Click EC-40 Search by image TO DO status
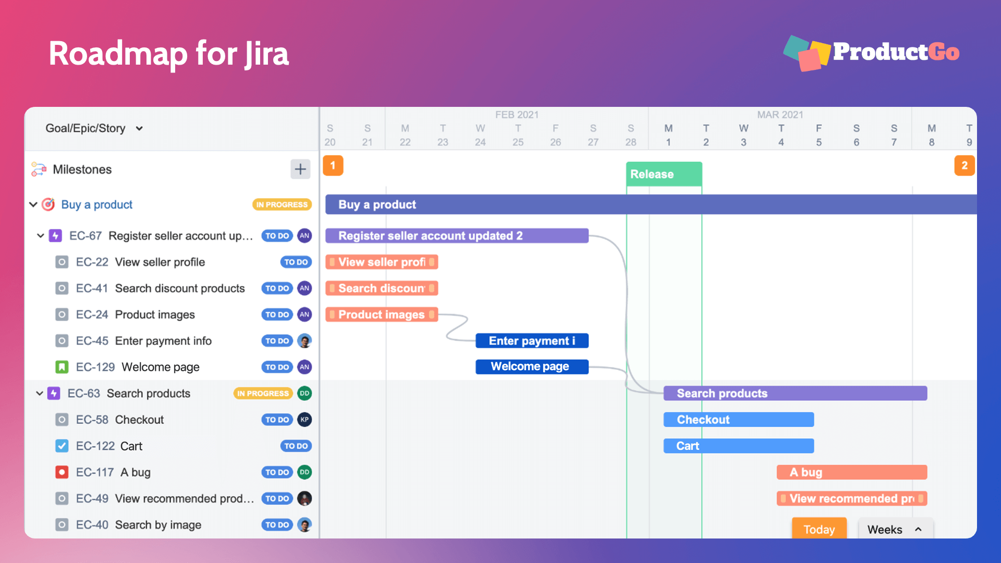 click(x=277, y=524)
